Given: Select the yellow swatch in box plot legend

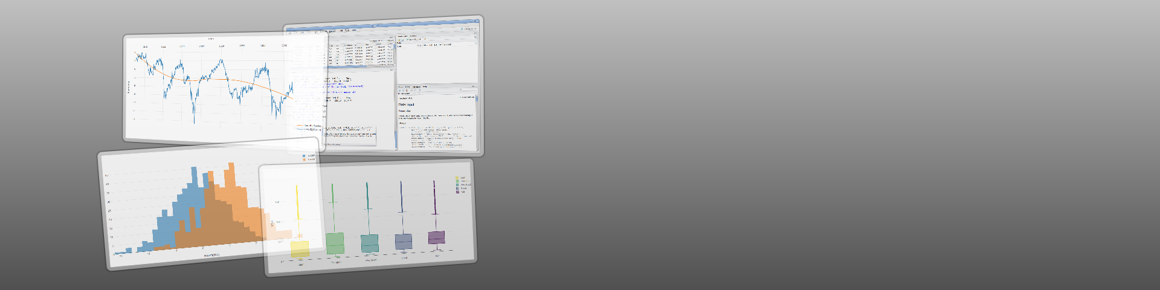Looking at the screenshot, I should (457, 178).
